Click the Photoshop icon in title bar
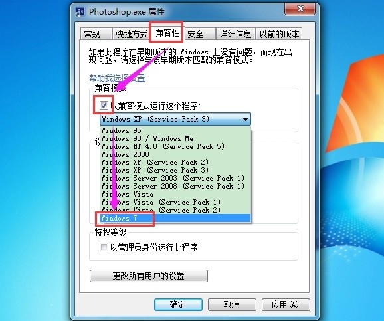Viewport: 384px width, 321px height. tap(80, 12)
